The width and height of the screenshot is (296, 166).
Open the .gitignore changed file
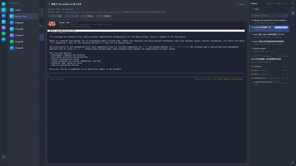coord(269,66)
